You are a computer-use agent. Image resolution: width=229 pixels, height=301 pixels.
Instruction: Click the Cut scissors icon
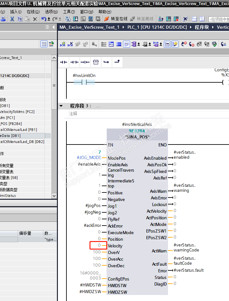click(x=12, y=19)
